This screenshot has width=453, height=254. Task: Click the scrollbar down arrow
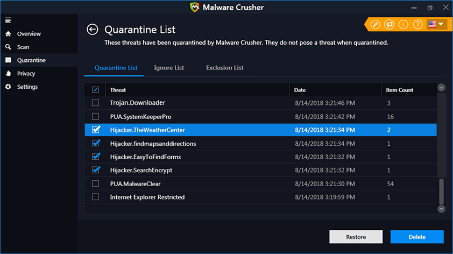click(441, 209)
